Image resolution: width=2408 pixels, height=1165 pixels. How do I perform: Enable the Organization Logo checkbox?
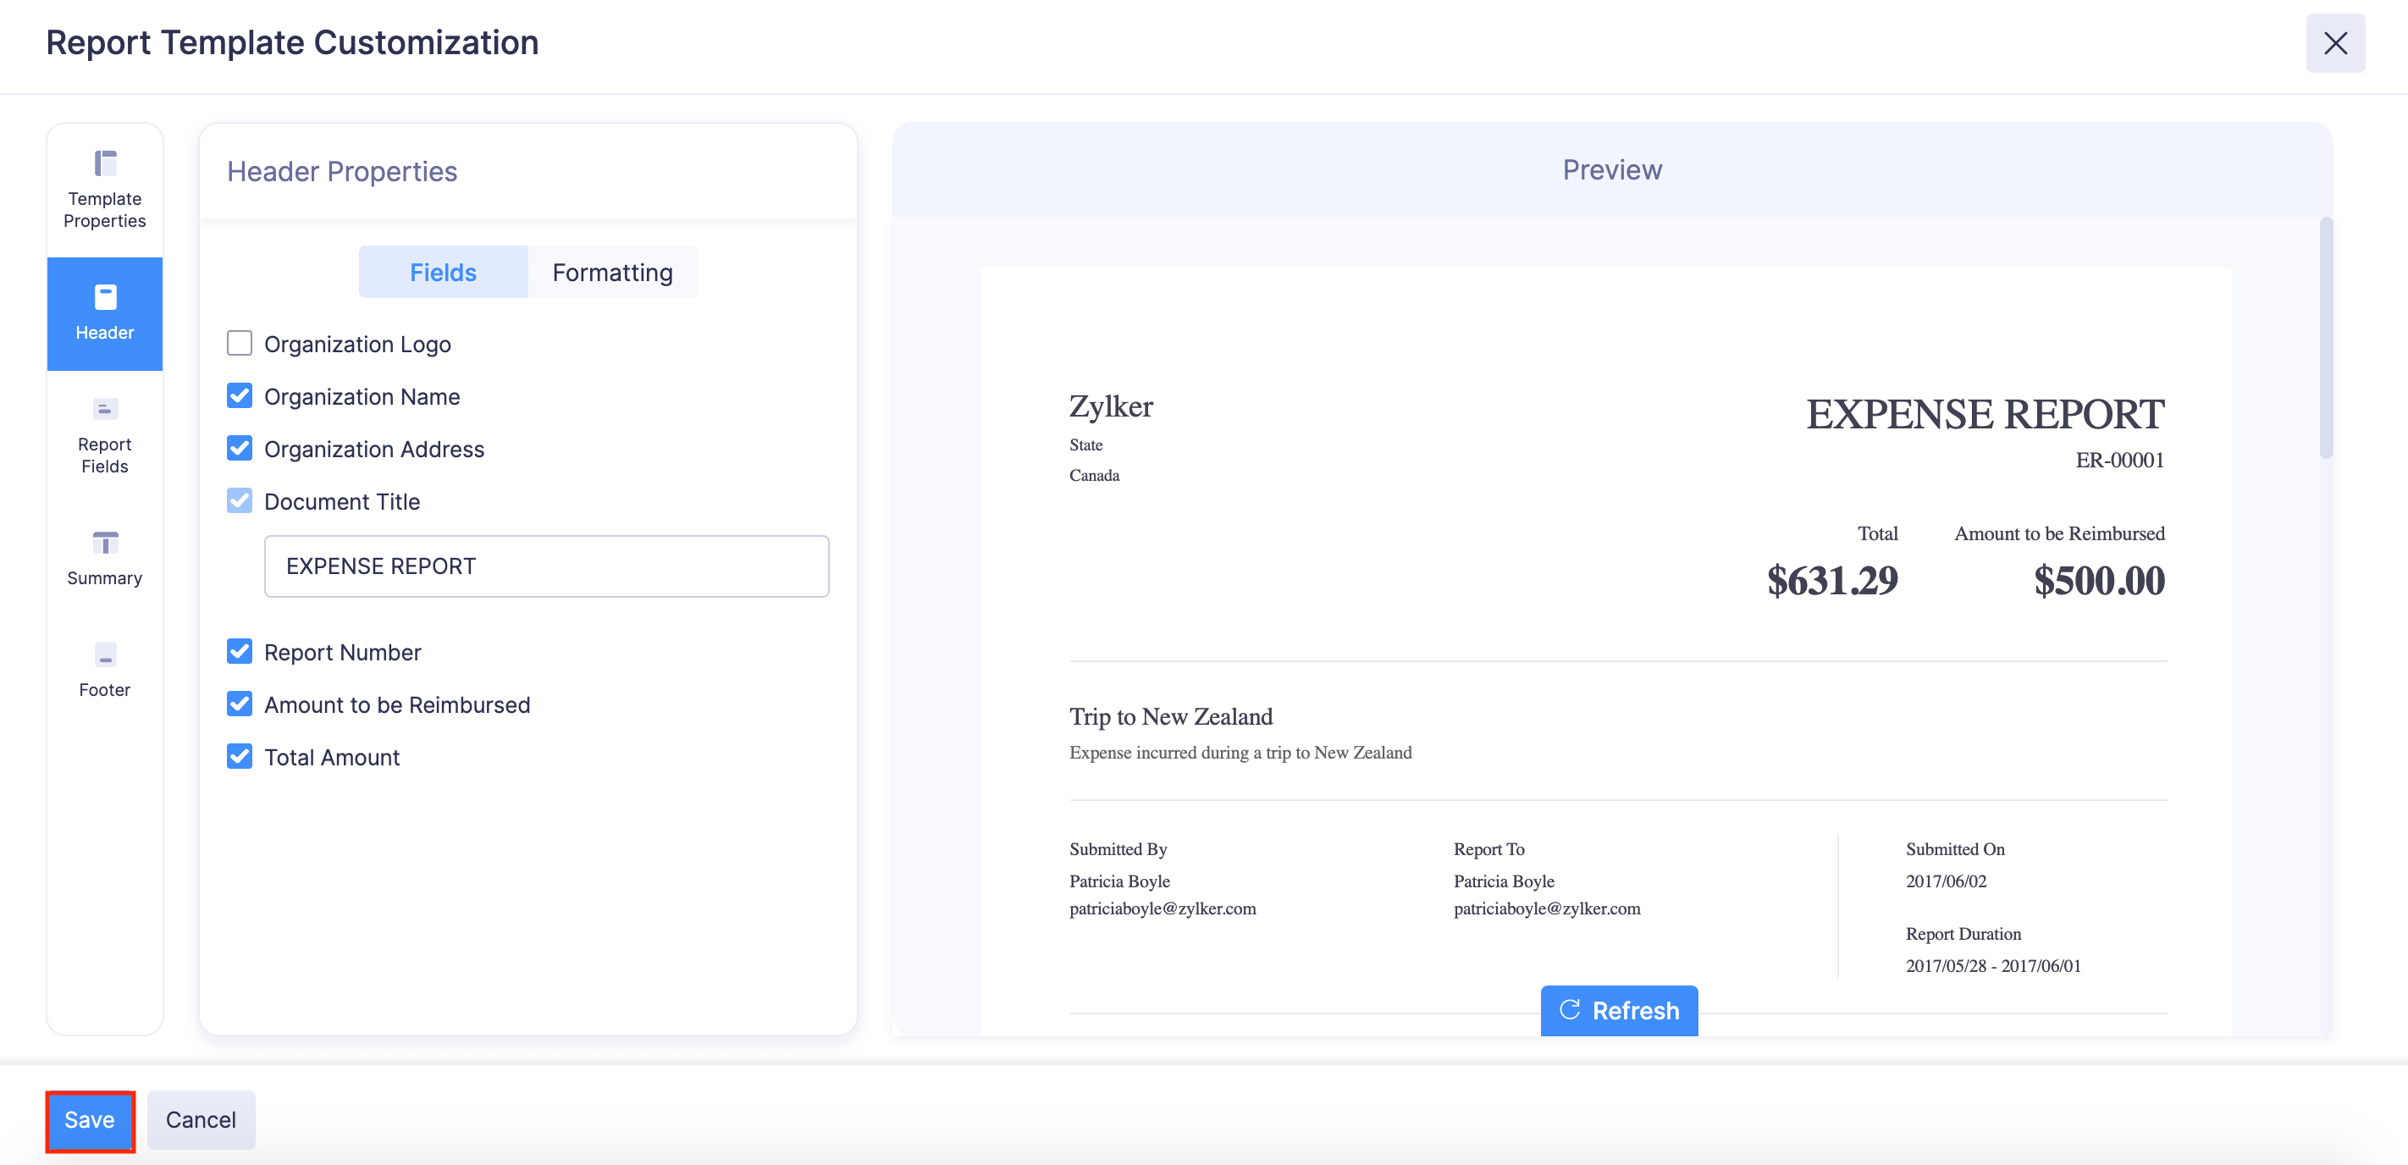coord(240,344)
